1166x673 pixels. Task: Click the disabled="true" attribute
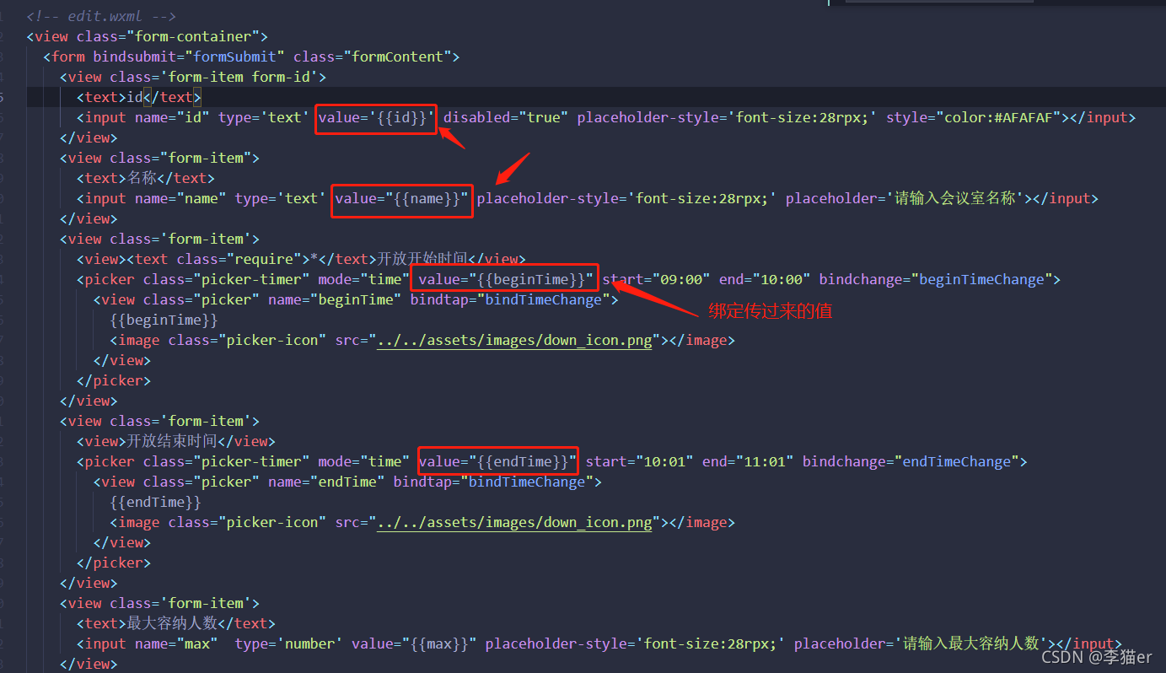click(506, 117)
